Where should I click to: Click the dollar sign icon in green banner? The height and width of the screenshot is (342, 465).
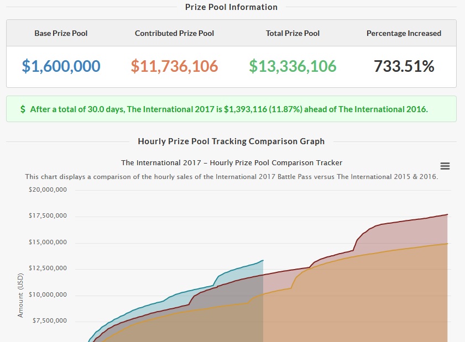pos(23,109)
